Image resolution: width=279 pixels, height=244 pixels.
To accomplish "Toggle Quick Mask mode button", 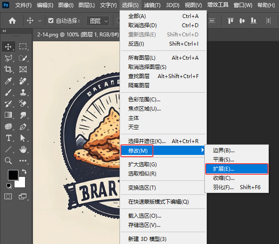I will pos(8,196).
